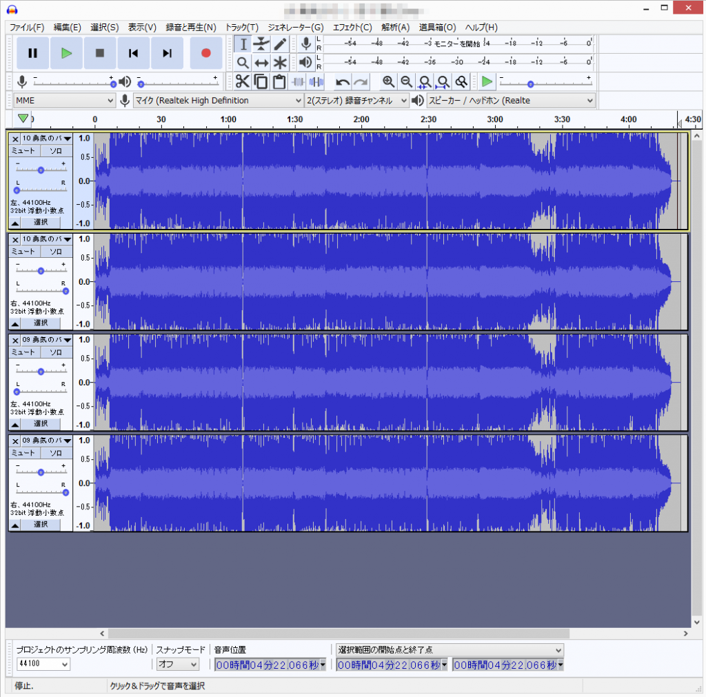
Task: Click the Zoom In magnifier icon
Action: [x=389, y=82]
